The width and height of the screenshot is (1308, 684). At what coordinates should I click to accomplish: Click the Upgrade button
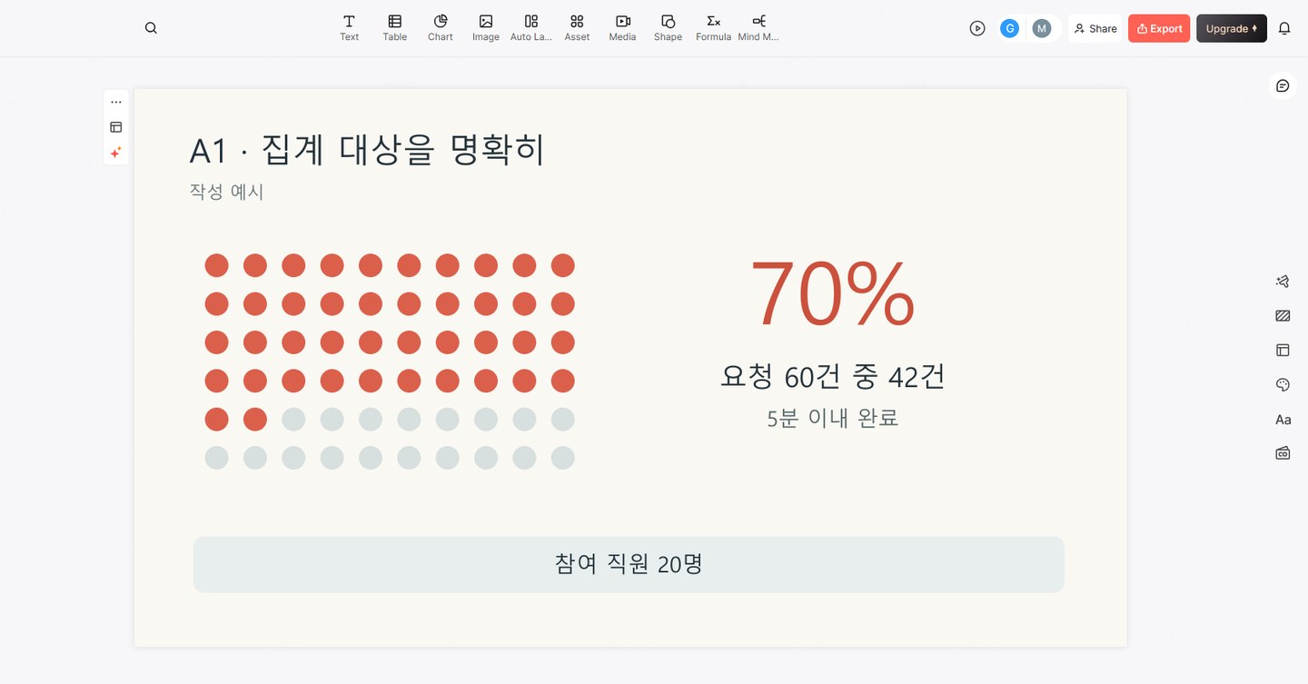click(1232, 28)
